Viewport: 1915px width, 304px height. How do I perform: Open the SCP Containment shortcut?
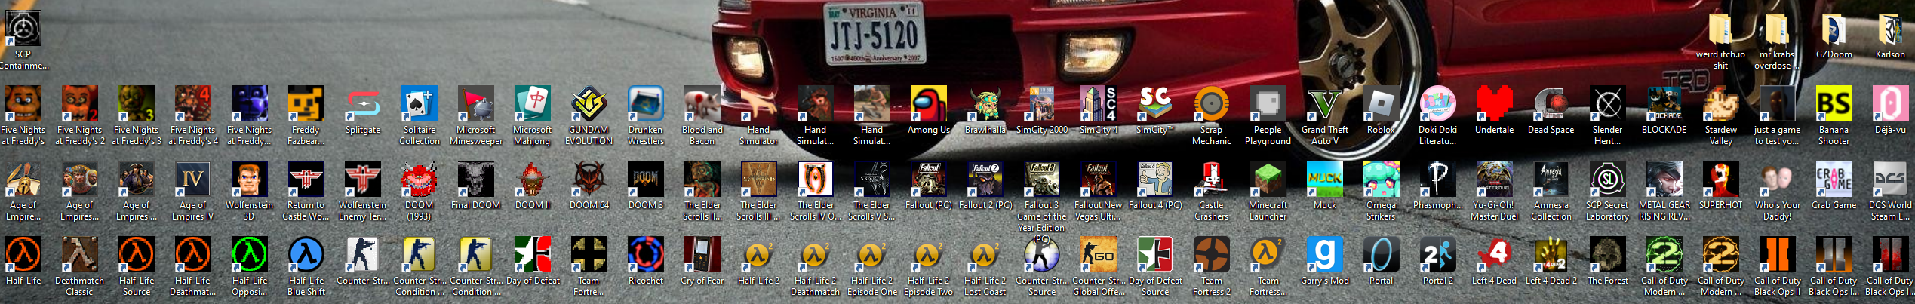(x=23, y=29)
